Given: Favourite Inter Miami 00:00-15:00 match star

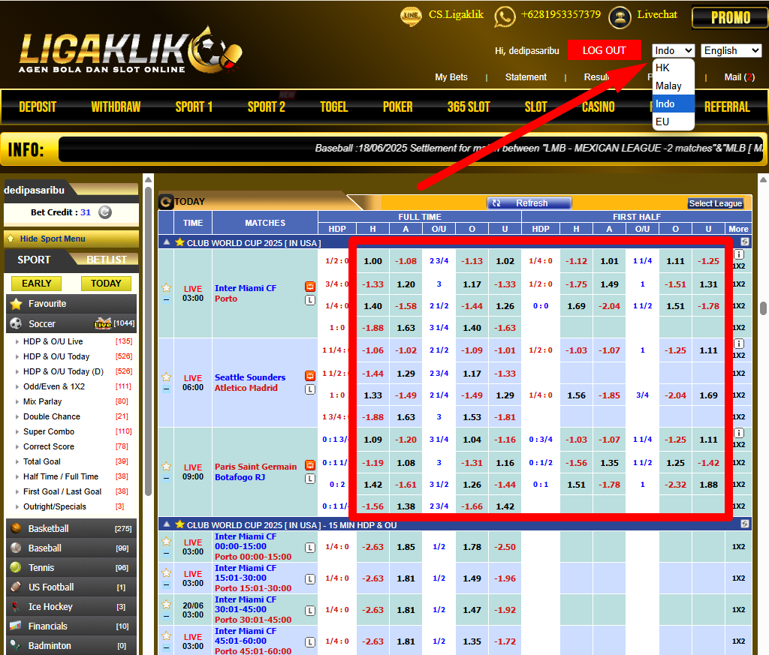Looking at the screenshot, I should click(x=166, y=541).
